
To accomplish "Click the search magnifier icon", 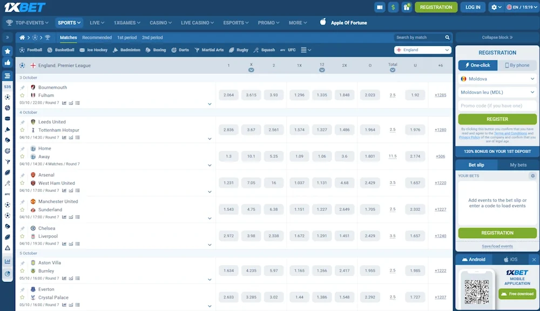I will click(x=447, y=38).
